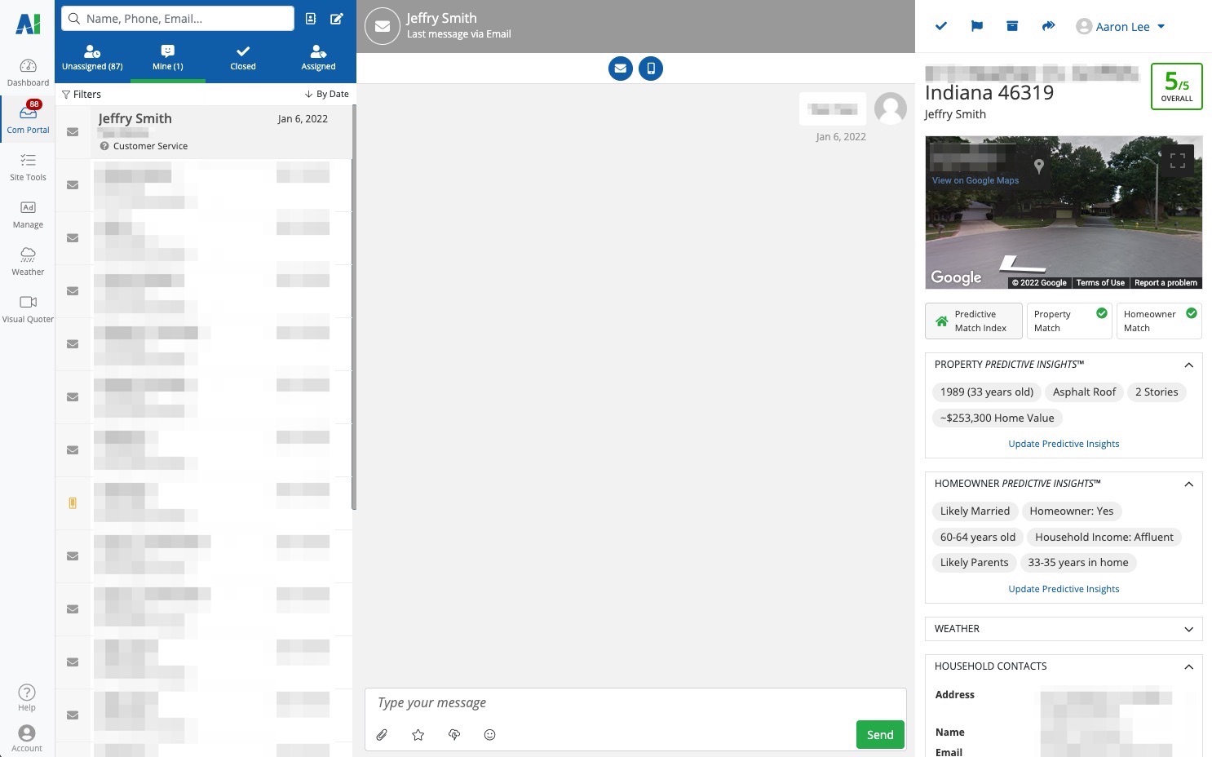
Task: Flag this conversation with the flag icon
Action: 976,26
